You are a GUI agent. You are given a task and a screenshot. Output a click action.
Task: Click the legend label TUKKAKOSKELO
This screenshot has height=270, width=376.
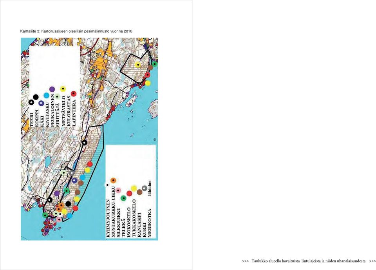click(134, 218)
